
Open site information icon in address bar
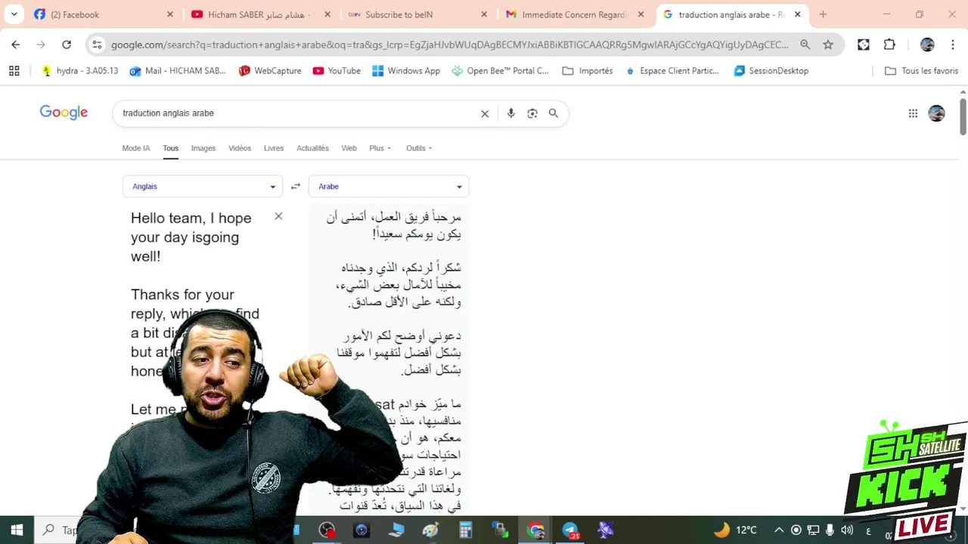click(97, 45)
